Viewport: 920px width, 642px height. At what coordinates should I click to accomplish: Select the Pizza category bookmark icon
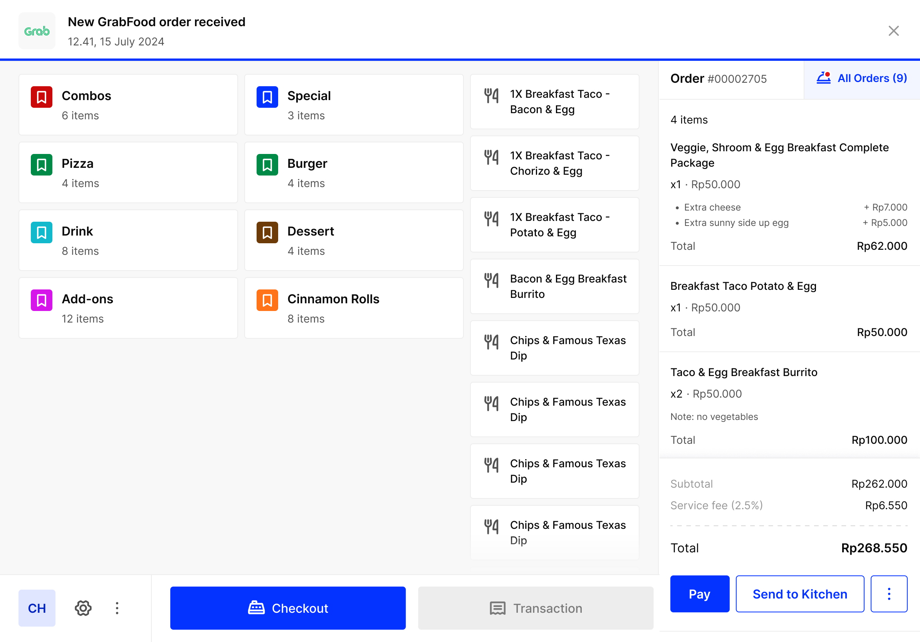coord(41,164)
